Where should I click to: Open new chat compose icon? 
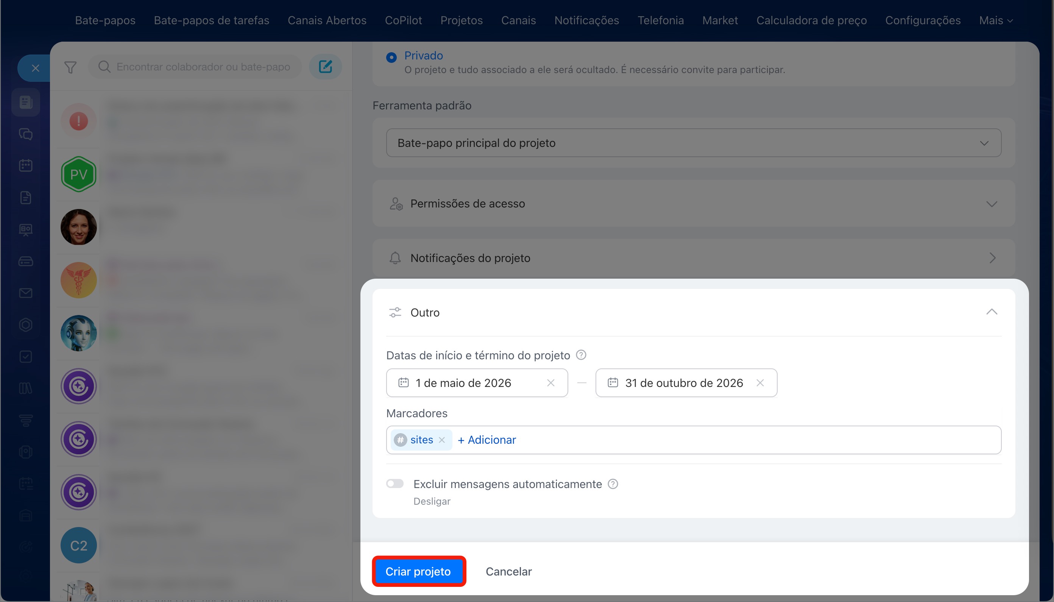point(325,67)
